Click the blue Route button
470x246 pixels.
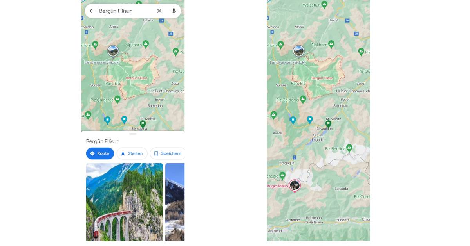100,153
